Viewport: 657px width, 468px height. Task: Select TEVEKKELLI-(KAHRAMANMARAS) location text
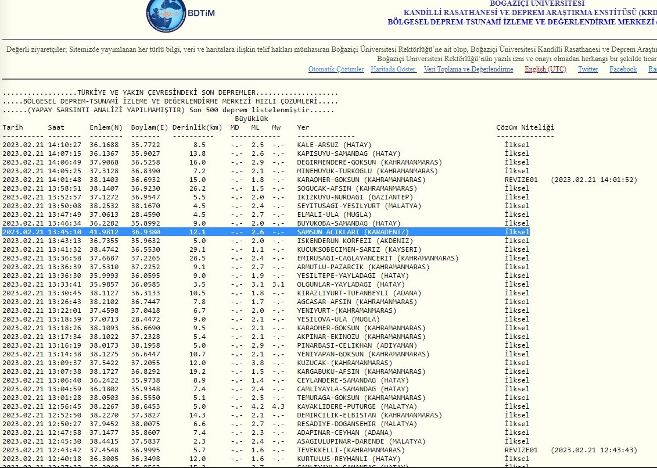351,450
